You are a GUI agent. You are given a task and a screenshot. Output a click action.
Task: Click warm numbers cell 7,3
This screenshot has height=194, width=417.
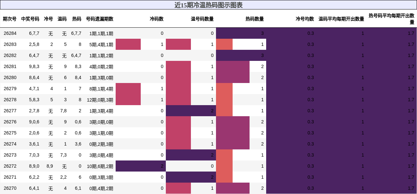[64, 155]
